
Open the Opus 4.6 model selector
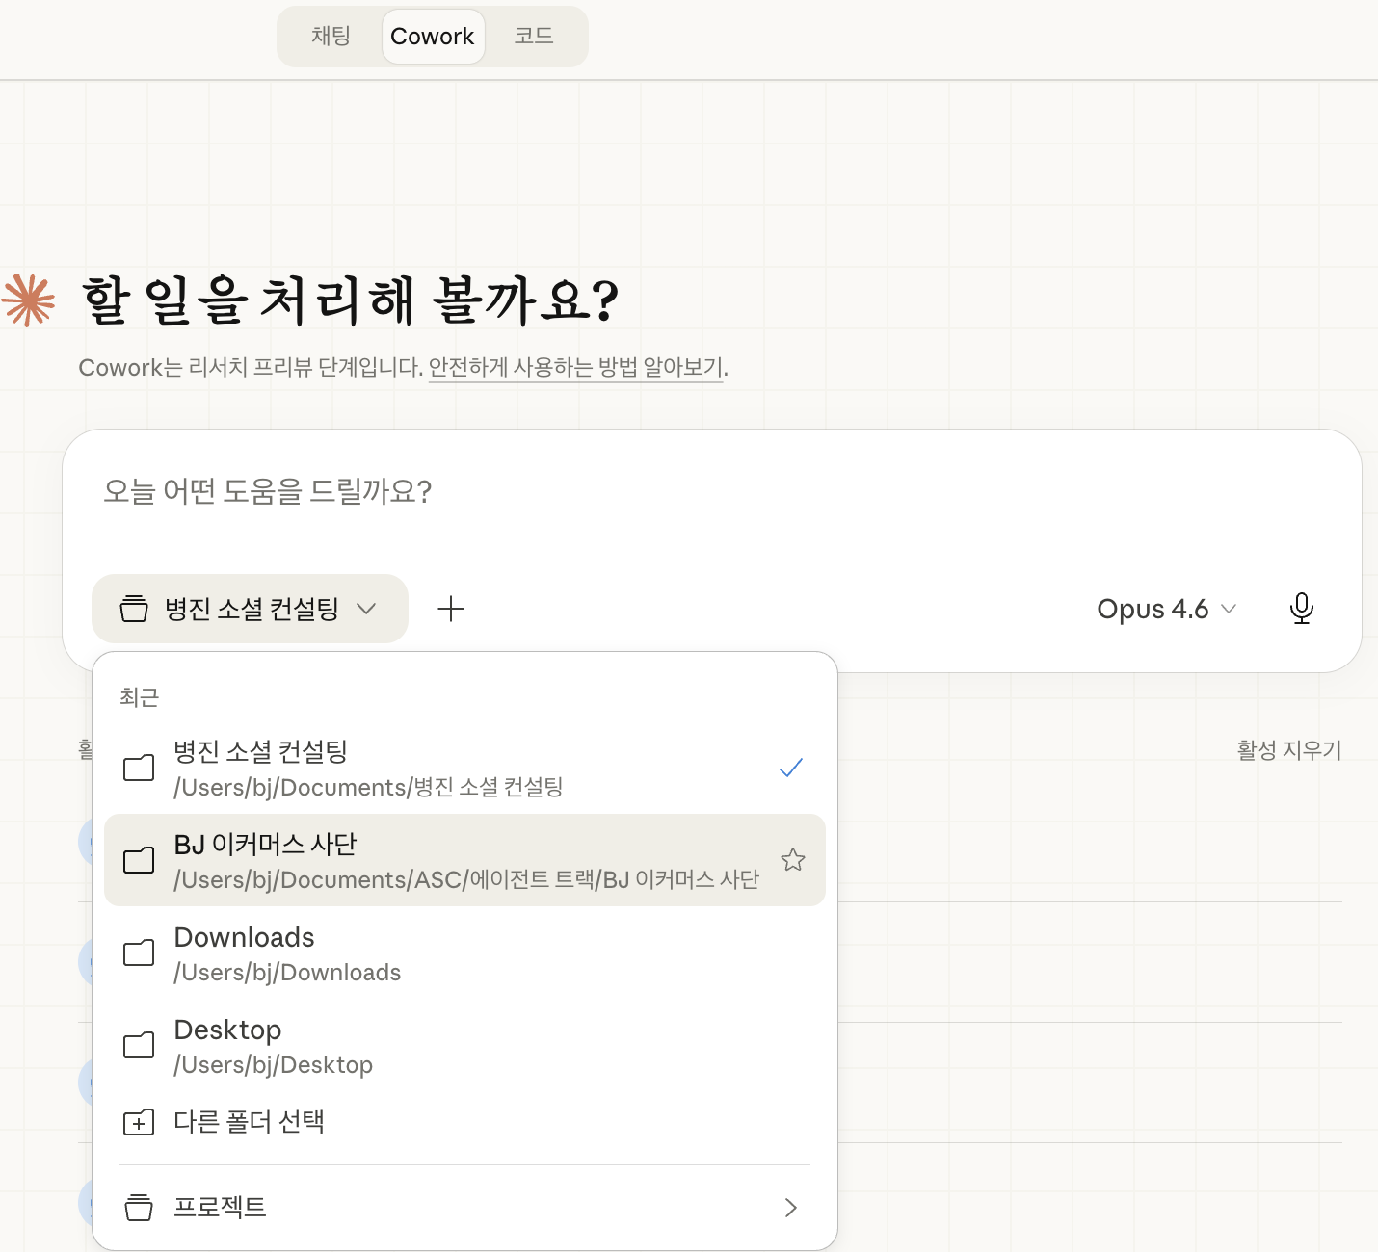(x=1166, y=608)
